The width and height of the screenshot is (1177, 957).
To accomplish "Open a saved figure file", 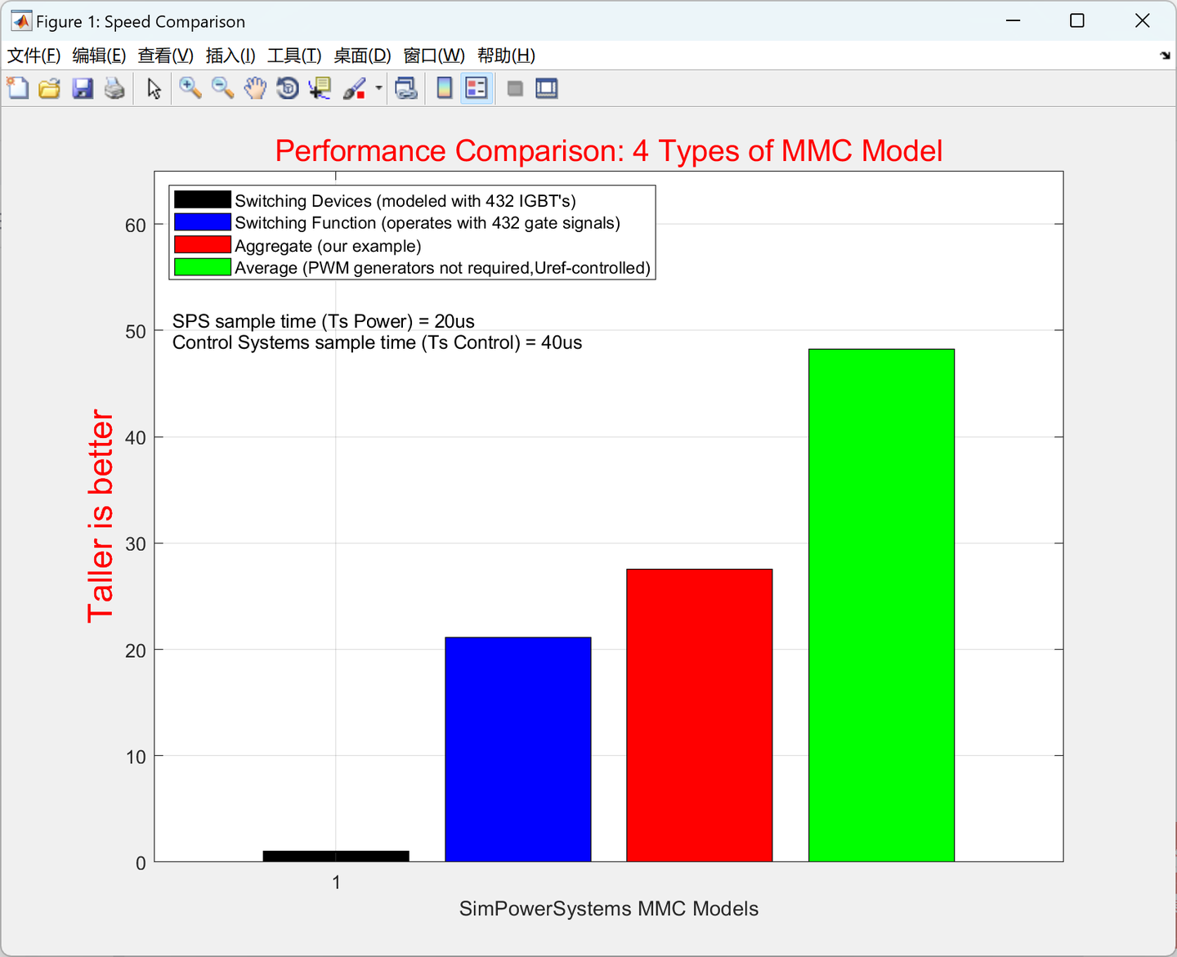I will (49, 87).
